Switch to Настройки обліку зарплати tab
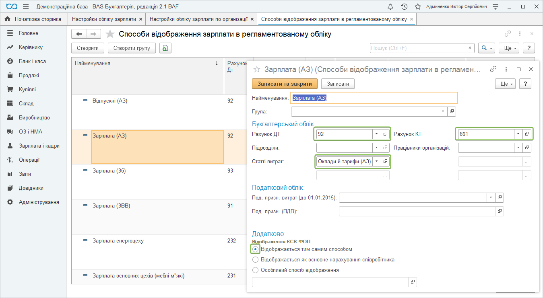 [x=104, y=19]
